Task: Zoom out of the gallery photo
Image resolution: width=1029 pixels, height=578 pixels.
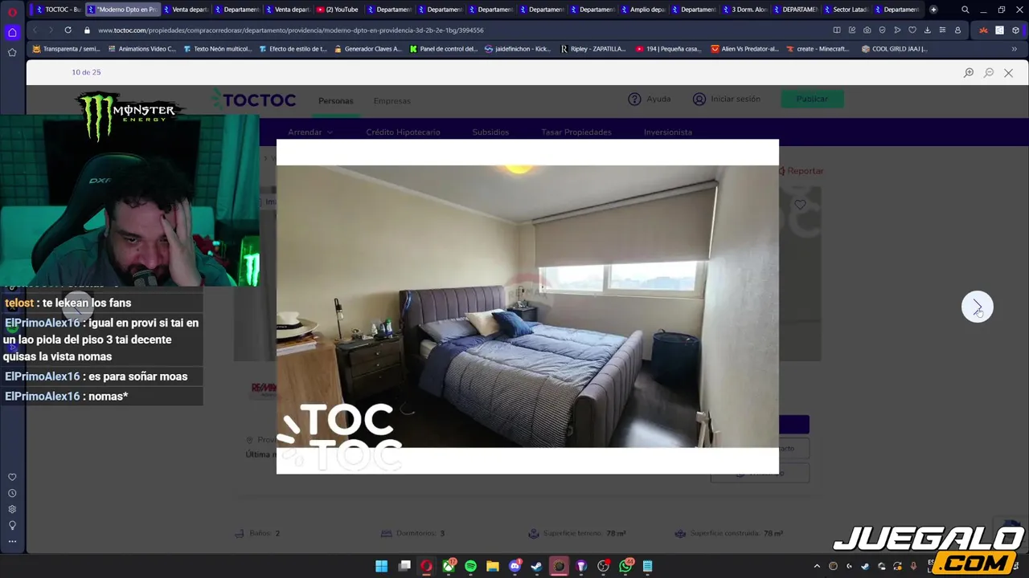Action: [x=989, y=72]
